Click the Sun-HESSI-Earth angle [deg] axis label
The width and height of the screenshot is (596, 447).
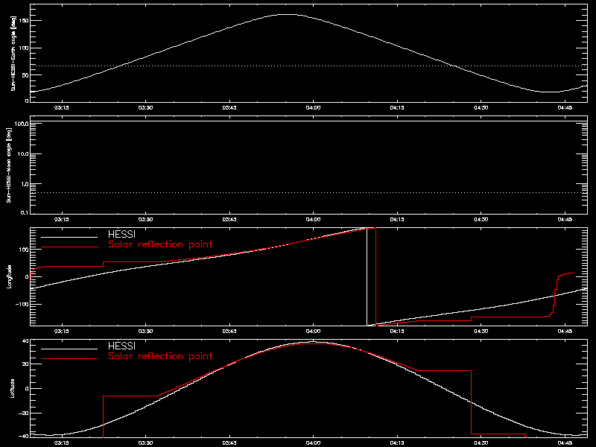click(x=13, y=53)
